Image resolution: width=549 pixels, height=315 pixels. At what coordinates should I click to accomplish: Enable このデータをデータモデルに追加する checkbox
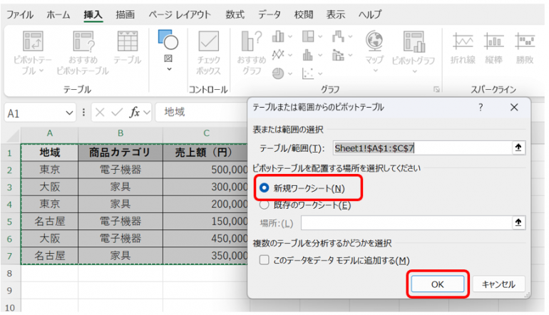pos(265,261)
